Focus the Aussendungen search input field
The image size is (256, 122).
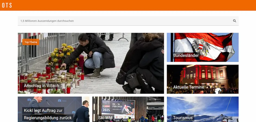122,21
